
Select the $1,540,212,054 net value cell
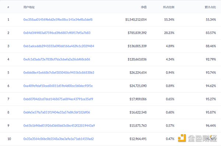point(136,19)
